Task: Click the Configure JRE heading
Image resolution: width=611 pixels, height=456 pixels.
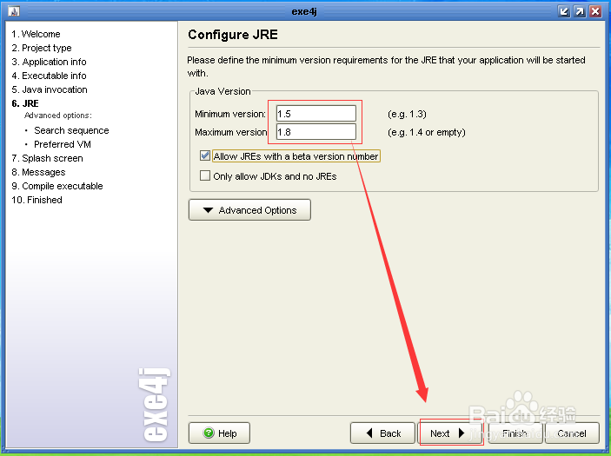Action: pos(233,35)
